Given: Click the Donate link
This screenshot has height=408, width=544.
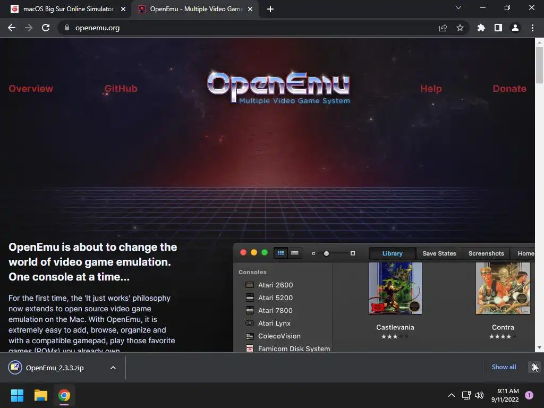Looking at the screenshot, I should coord(509,89).
